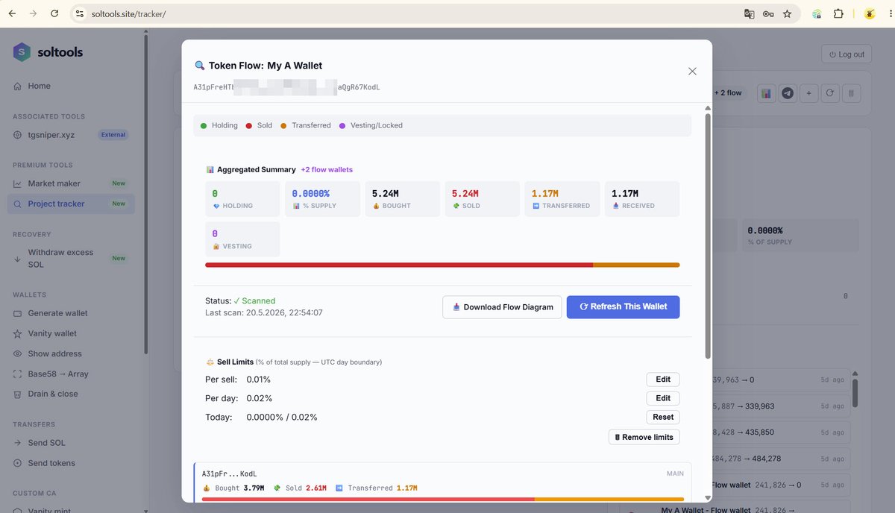
Task: Click the sidebar scrollbar
Action: coord(146,194)
